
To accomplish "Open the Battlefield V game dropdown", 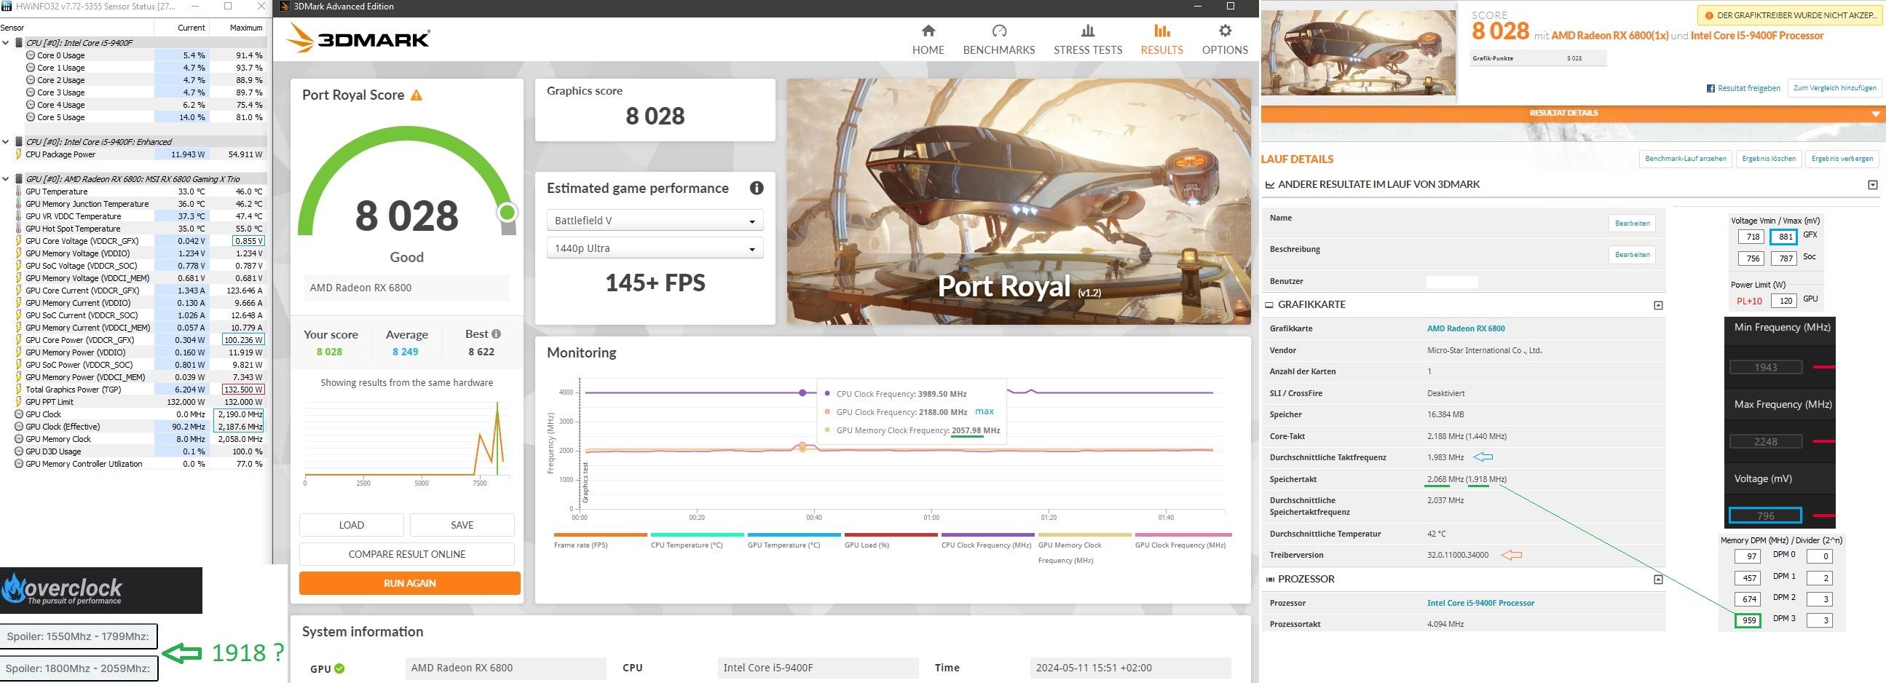I will (655, 221).
